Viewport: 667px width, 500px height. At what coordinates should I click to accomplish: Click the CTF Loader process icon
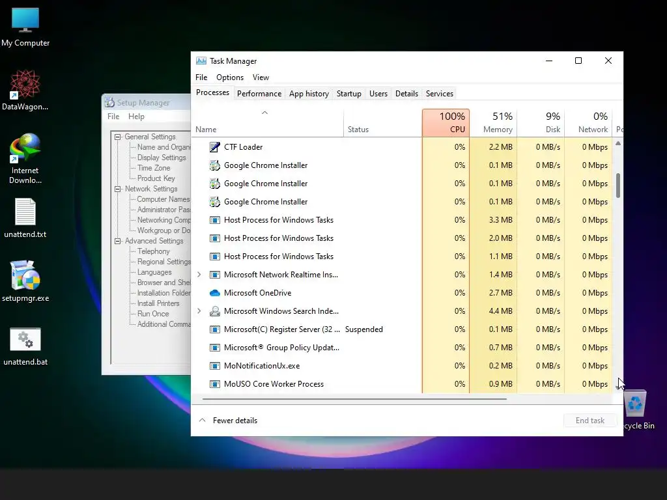click(x=215, y=147)
